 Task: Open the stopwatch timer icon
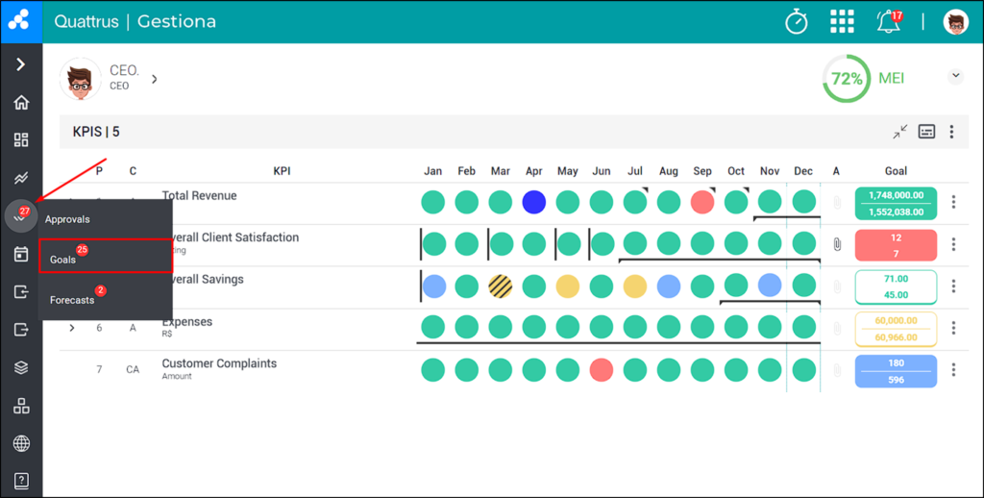click(797, 22)
